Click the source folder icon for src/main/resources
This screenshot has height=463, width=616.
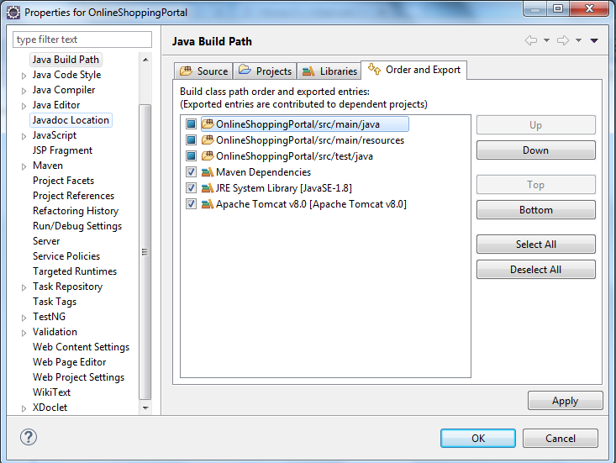click(208, 139)
